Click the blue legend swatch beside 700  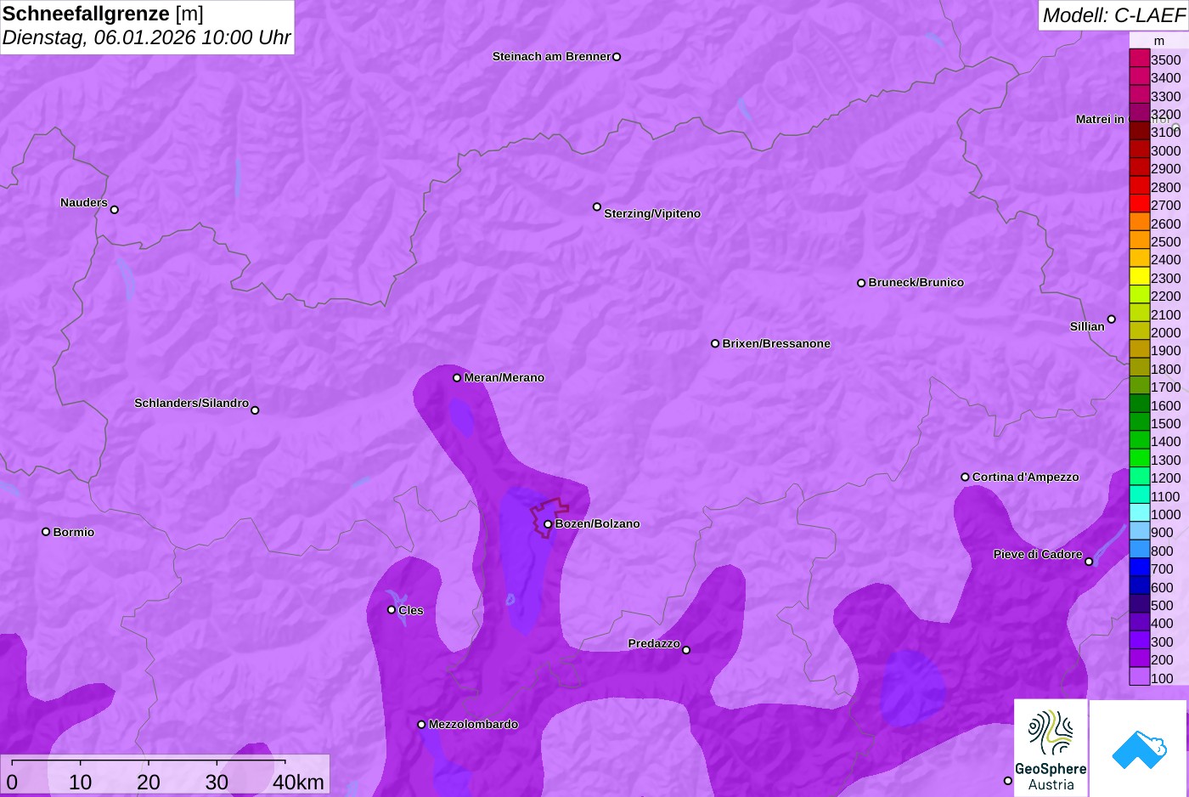(1140, 568)
